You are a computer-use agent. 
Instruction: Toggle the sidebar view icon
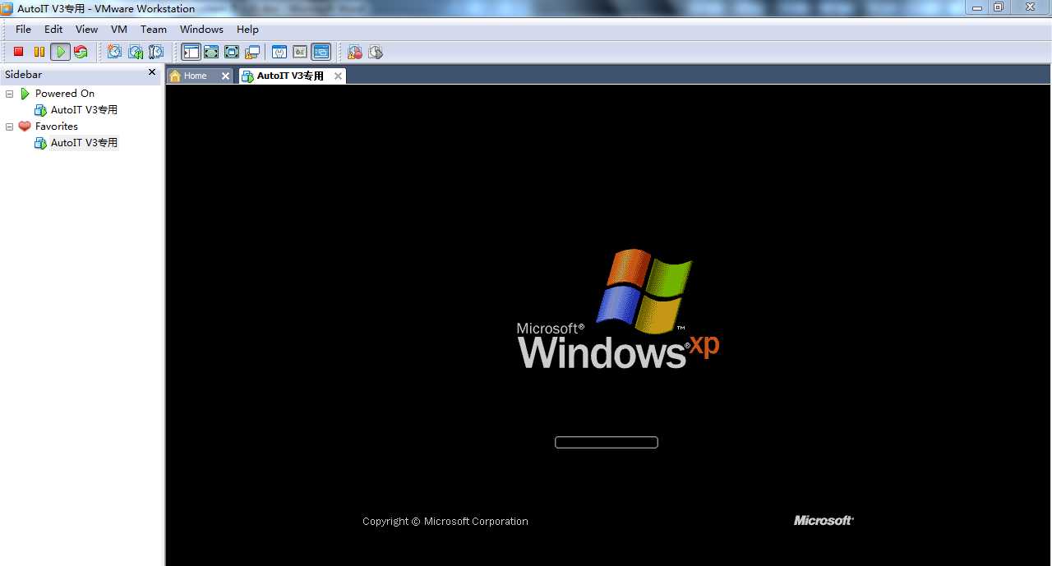(191, 52)
